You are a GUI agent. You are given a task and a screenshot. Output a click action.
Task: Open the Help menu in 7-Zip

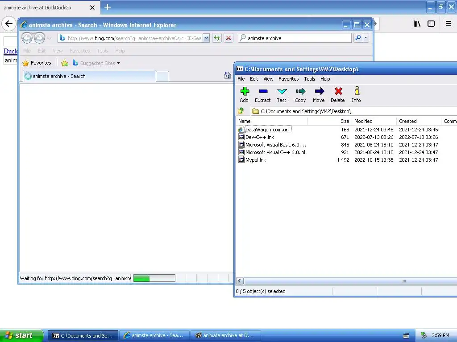pos(325,79)
